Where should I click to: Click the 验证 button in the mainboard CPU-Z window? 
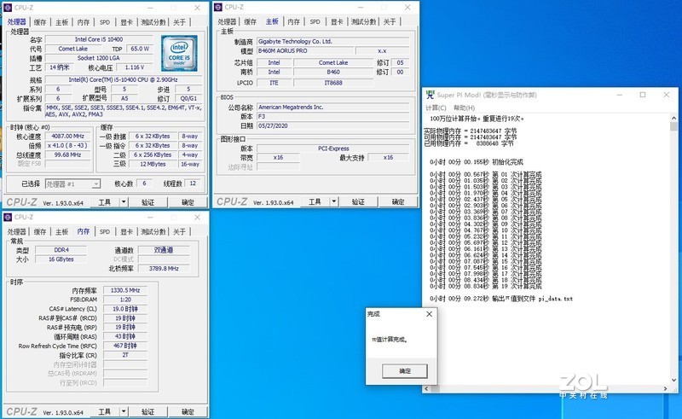(358, 201)
